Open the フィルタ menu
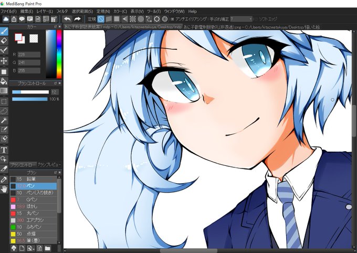This screenshot has height=253, width=357. pyautogui.click(x=62, y=11)
